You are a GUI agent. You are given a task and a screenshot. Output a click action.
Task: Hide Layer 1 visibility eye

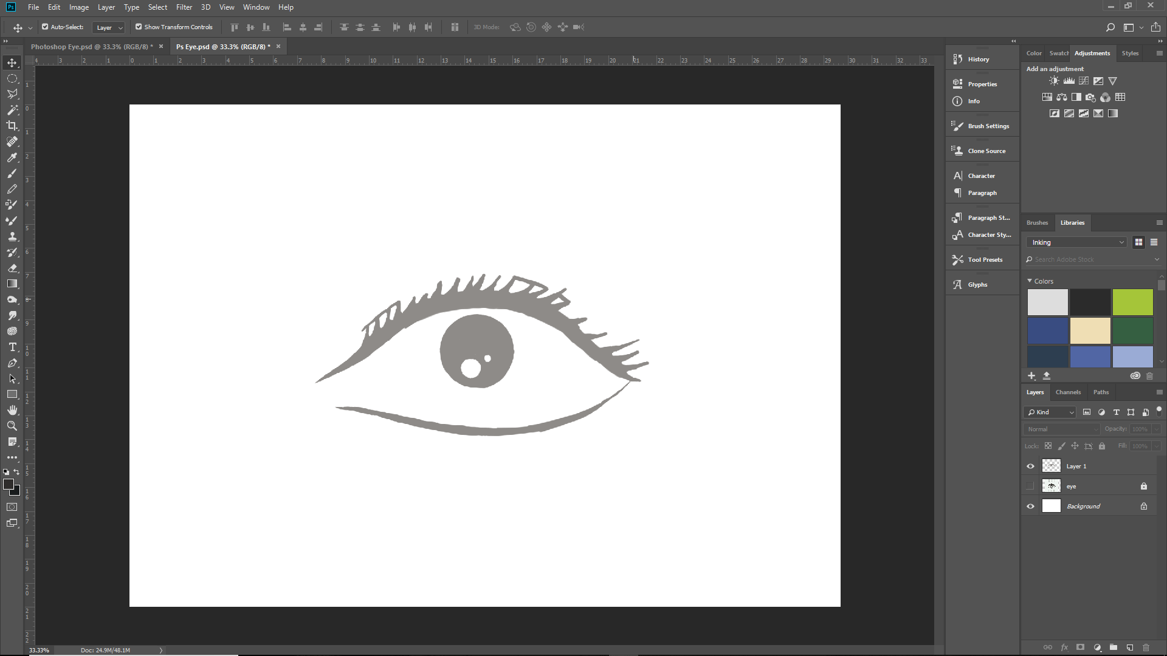point(1030,466)
